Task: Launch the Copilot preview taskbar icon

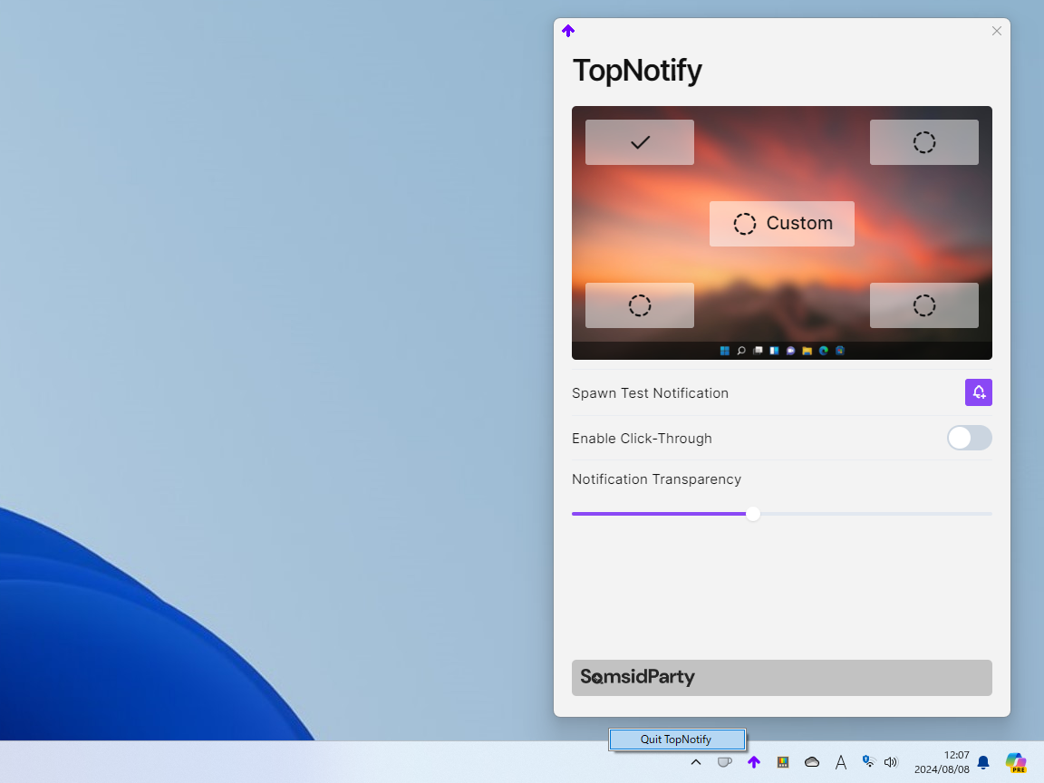Action: coord(1016,762)
